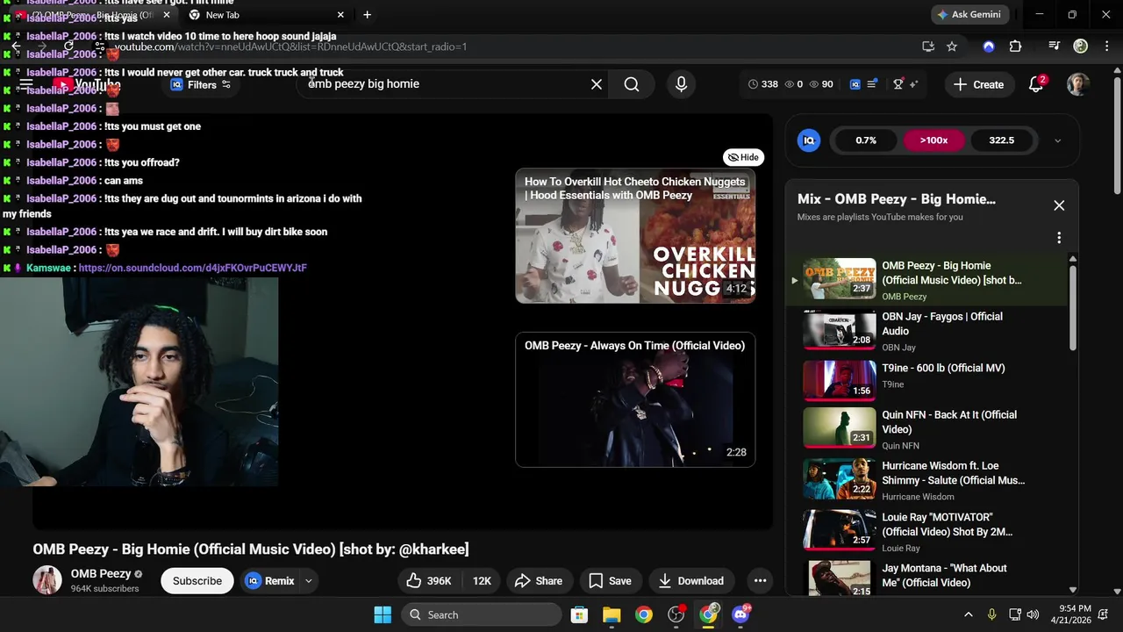Click the Remix button
Image resolution: width=1123 pixels, height=632 pixels.
270,580
